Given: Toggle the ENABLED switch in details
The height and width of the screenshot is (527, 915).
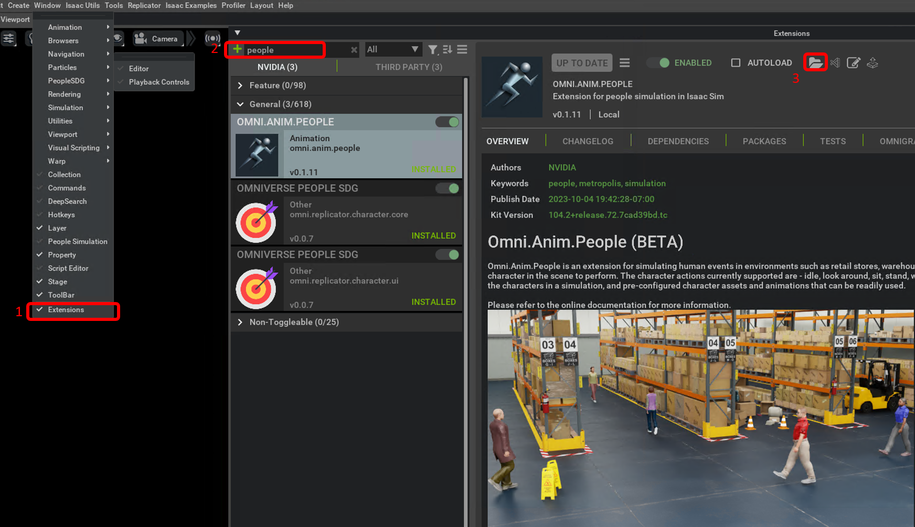Looking at the screenshot, I should tap(658, 63).
